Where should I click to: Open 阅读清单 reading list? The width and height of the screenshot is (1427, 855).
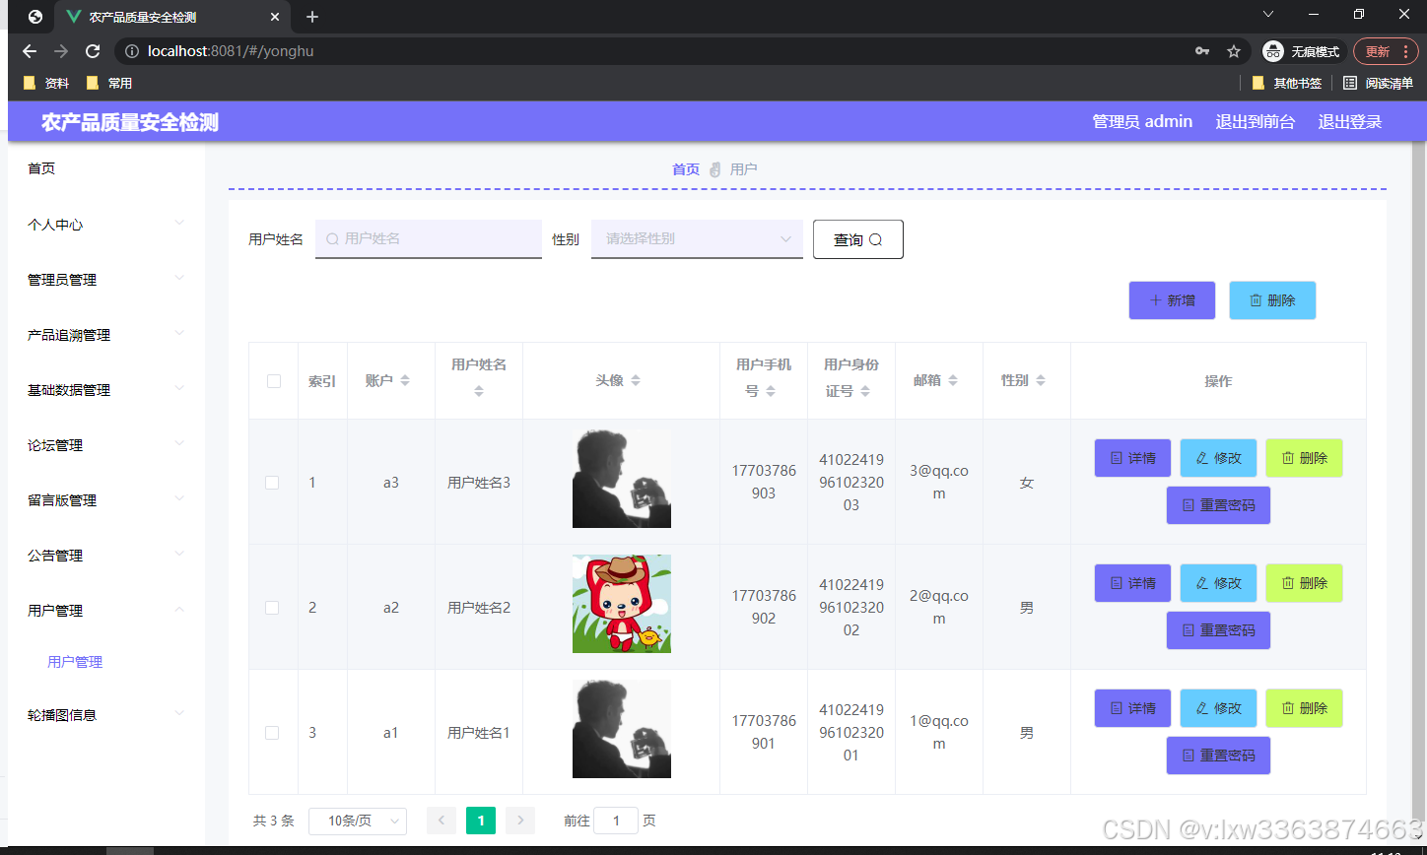[x=1378, y=83]
